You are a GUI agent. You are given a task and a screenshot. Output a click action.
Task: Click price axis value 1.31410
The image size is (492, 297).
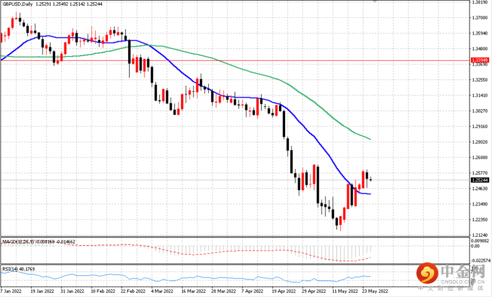[x=480, y=95]
